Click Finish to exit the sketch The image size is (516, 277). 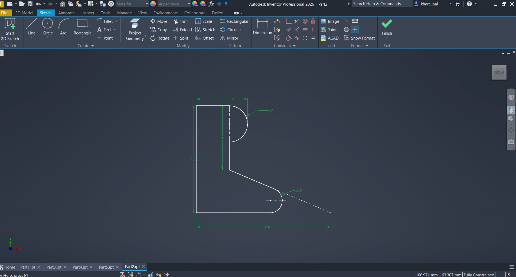[x=387, y=27]
